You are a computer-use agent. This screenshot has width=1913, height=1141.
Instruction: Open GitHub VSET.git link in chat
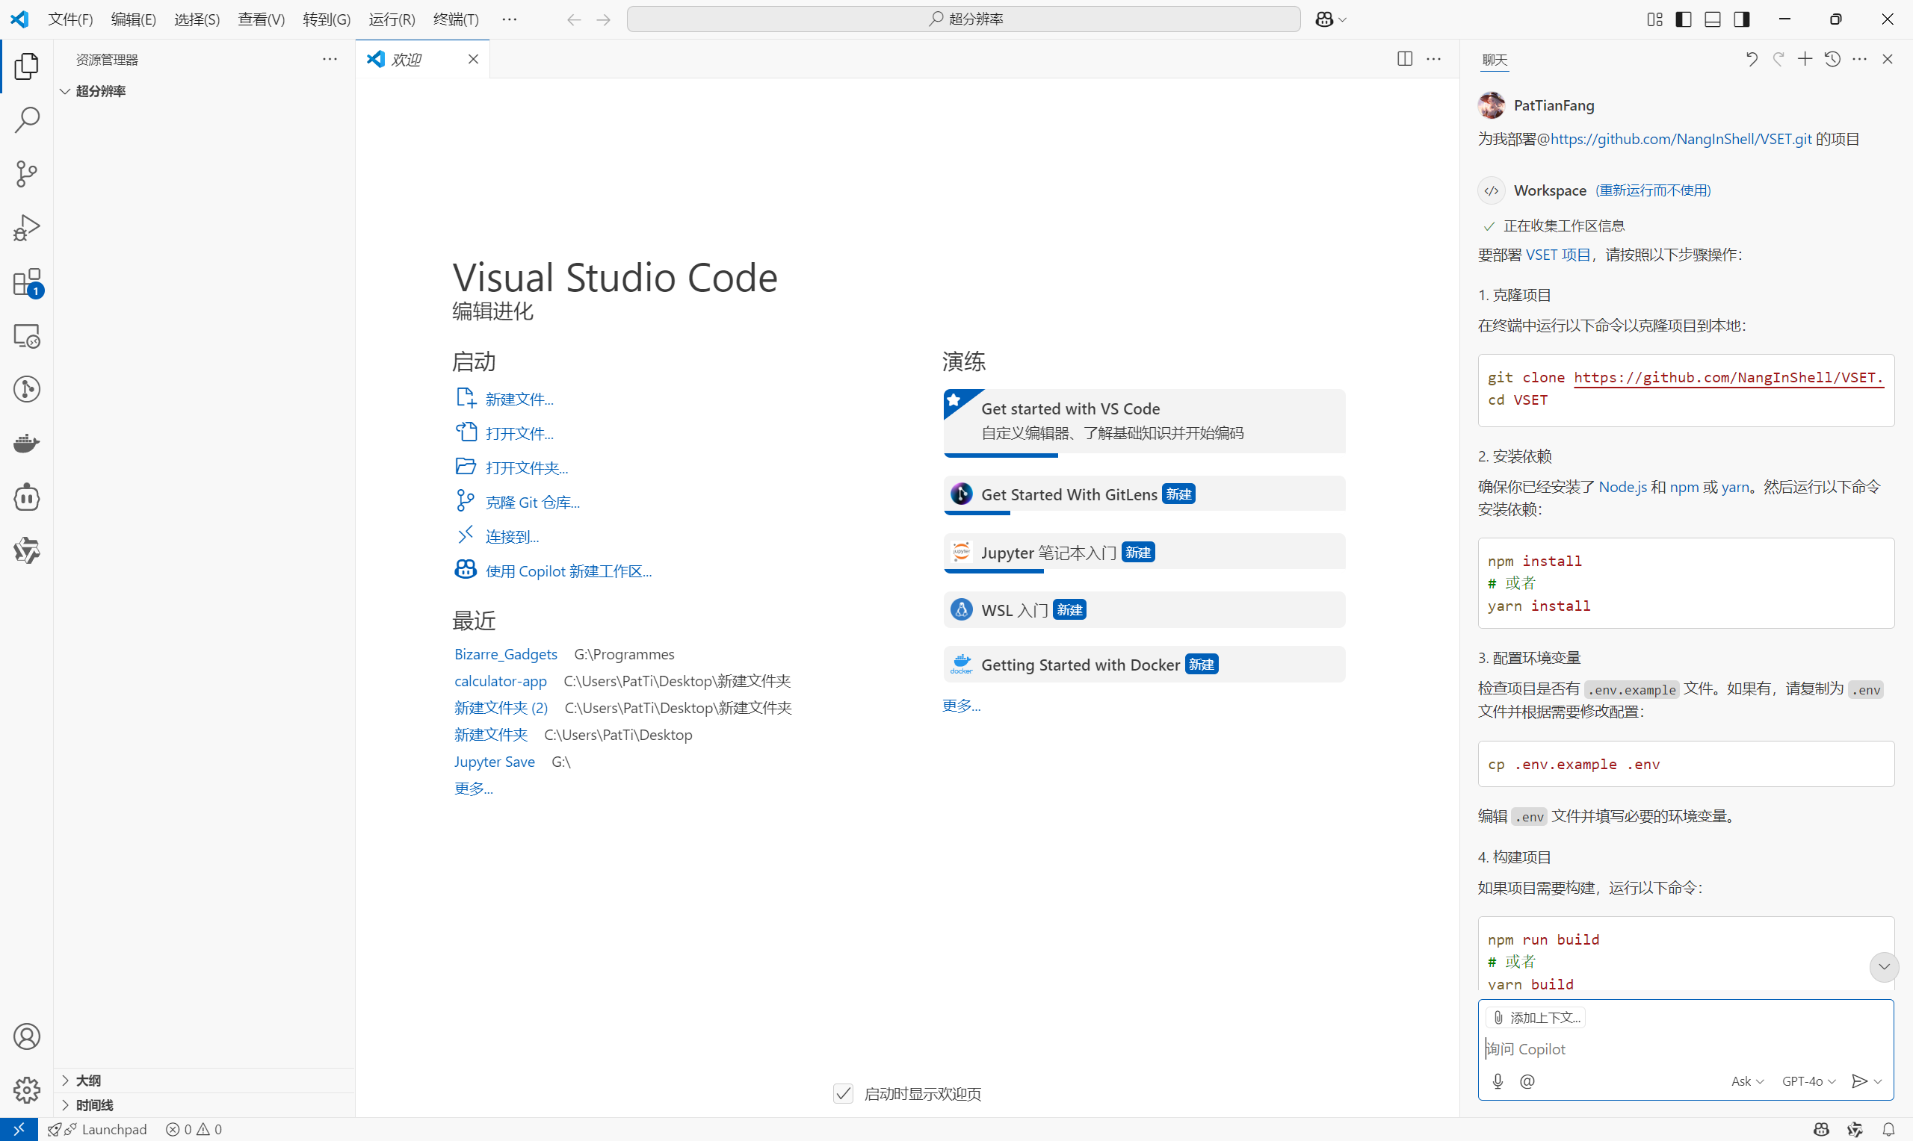click(x=1681, y=139)
